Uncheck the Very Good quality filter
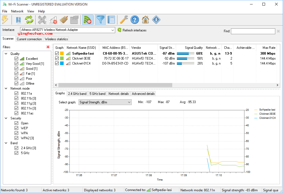283x193 pixels. [x=17, y=63]
